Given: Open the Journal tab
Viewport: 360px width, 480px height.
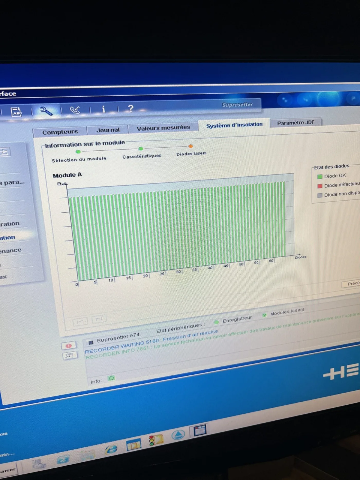Looking at the screenshot, I should [108, 130].
